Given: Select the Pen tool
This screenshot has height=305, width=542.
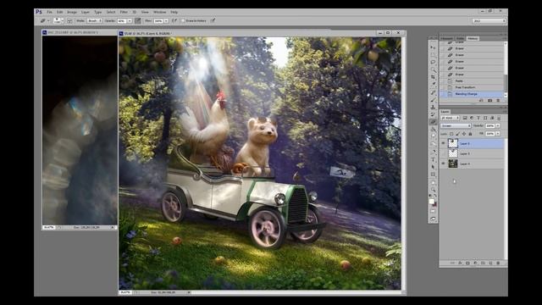Looking at the screenshot, I should click(433, 152).
